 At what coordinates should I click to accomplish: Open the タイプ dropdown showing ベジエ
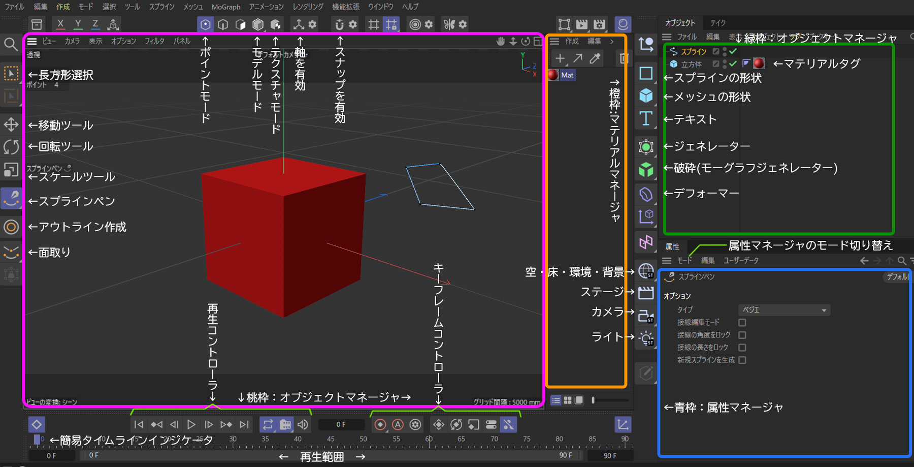click(784, 310)
